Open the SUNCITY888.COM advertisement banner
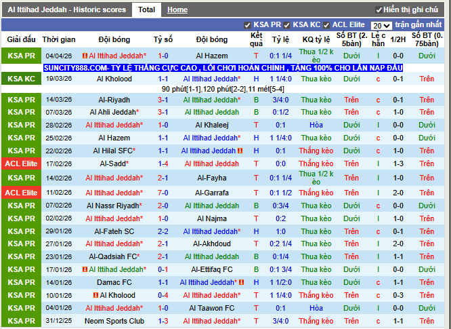Viewport: 451px width, 329px height. (x=223, y=68)
